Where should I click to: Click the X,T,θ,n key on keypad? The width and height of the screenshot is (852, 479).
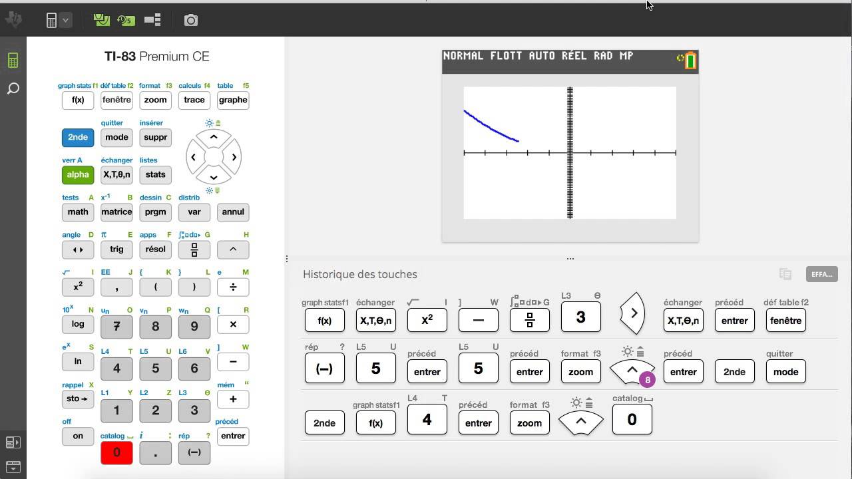(116, 175)
